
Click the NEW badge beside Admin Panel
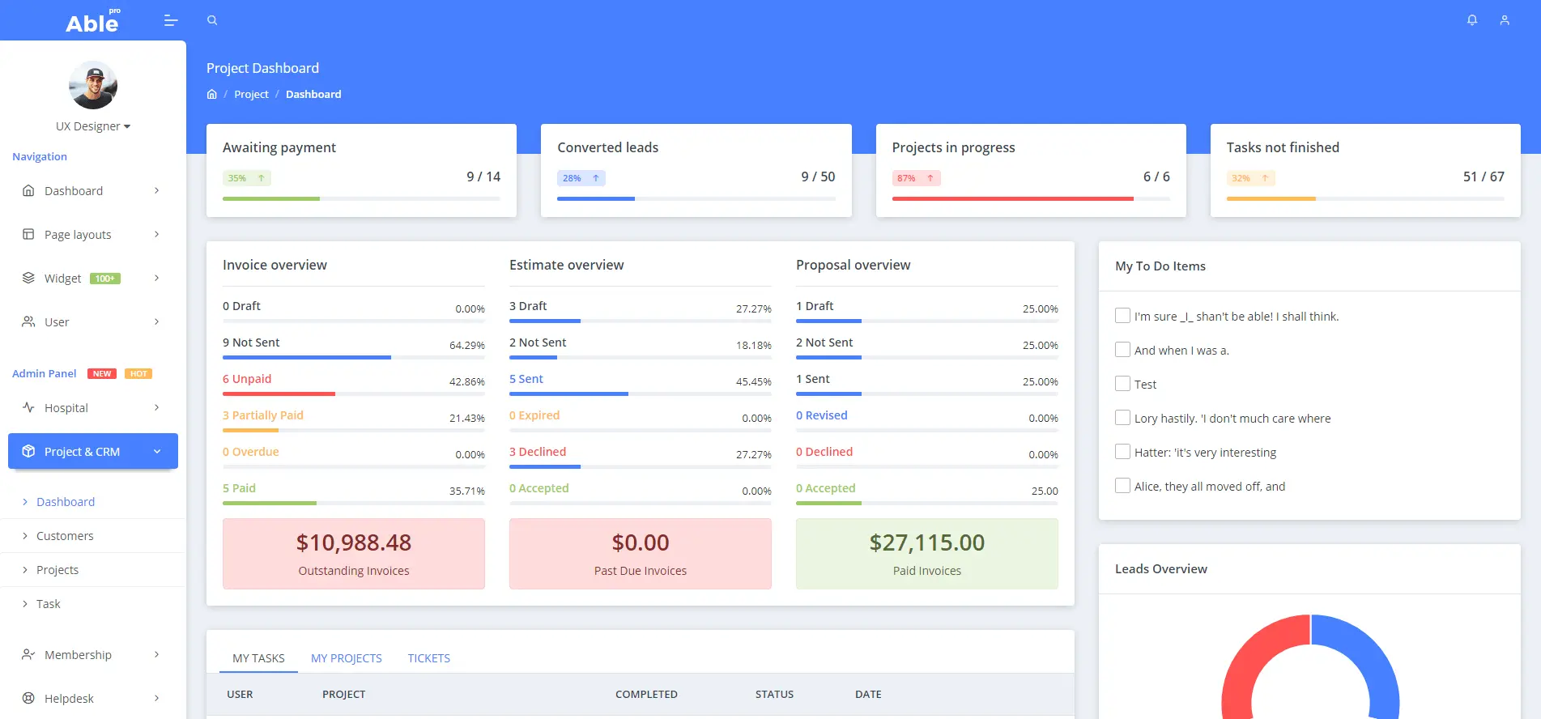pos(102,374)
